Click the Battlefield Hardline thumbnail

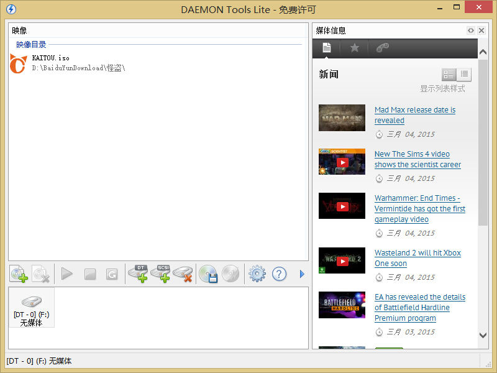pyautogui.click(x=342, y=305)
